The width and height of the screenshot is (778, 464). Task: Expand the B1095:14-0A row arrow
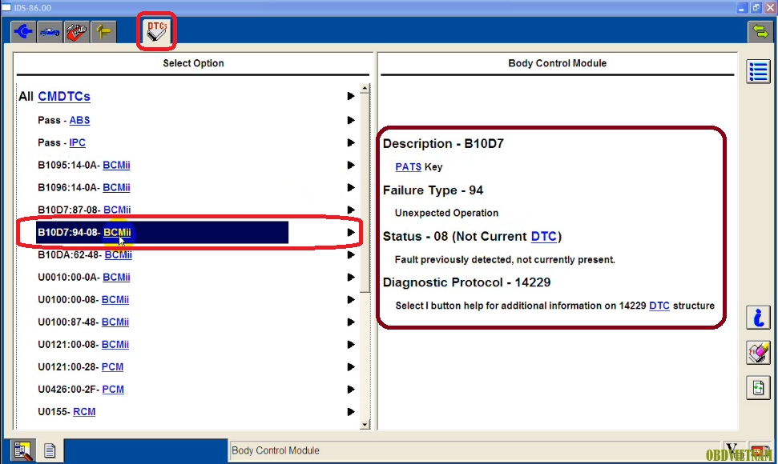[x=351, y=165]
